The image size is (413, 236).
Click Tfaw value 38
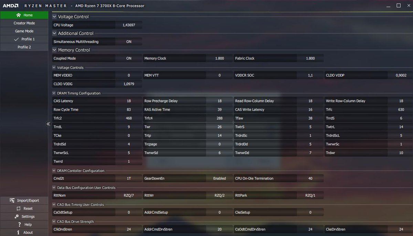[x=310, y=118]
